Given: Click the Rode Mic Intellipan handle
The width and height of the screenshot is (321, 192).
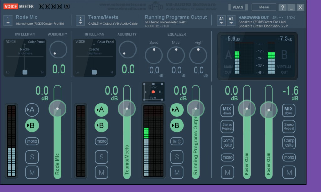Looking at the screenshot, I should coord(25,72).
